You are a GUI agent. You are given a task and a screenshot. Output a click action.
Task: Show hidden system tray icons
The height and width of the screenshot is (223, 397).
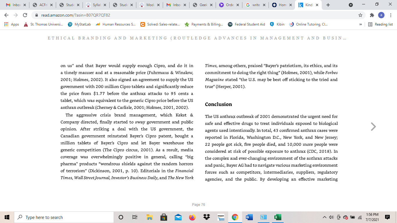coord(325,217)
